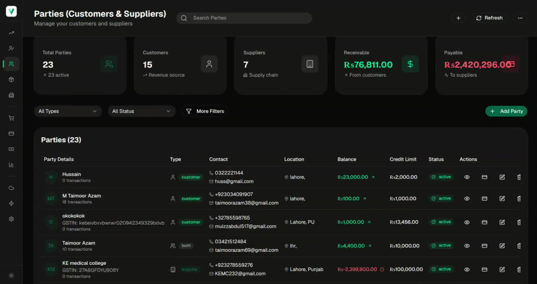Open the banknote sidebar icon
Screen dimensions: 537x284
[x=11, y=149]
